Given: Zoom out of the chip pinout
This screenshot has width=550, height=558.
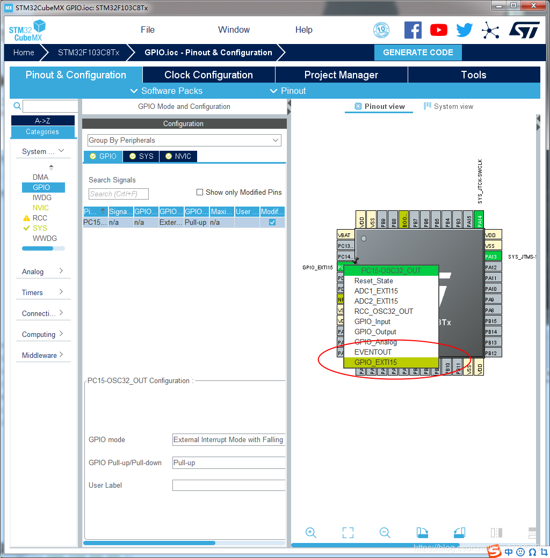Looking at the screenshot, I should pos(385,532).
